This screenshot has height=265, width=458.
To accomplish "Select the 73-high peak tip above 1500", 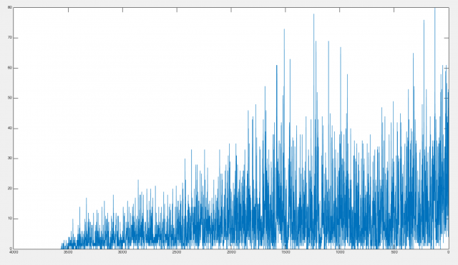I will (284, 29).
